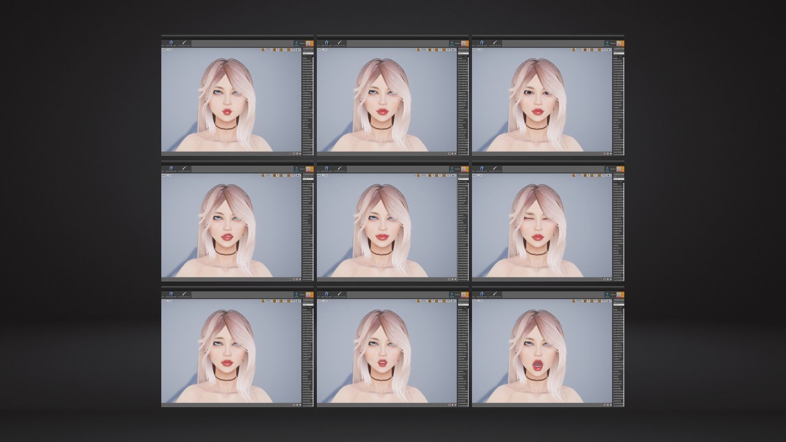Select scale gizmo tool in top-right screenshot viewport

(576, 50)
